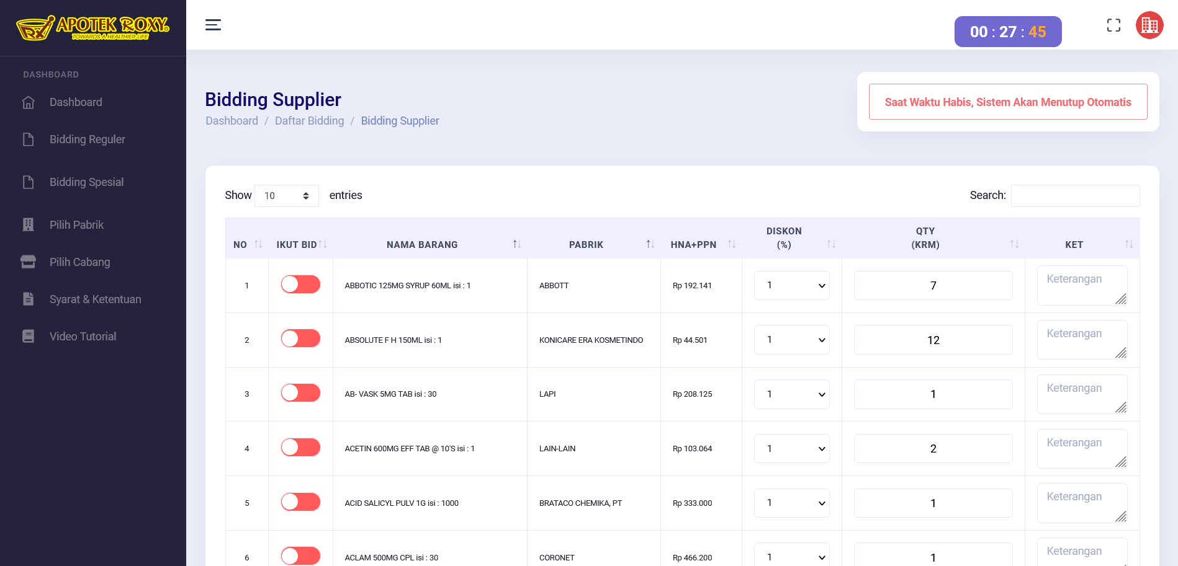Open discount dropdown for AB- VASK row

pos(792,394)
